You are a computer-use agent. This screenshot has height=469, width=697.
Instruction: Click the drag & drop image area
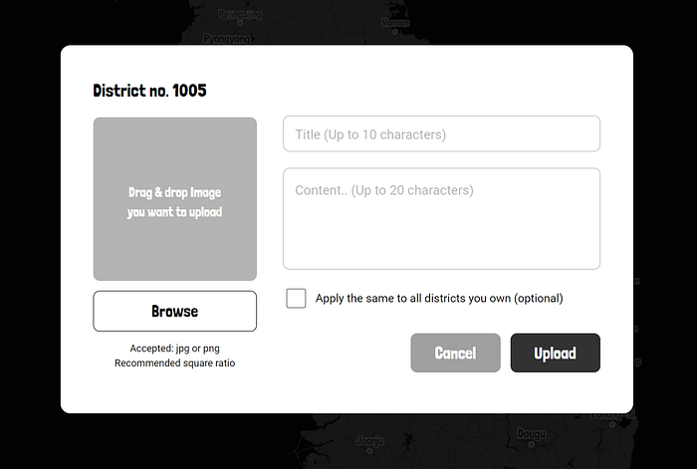coord(175,199)
